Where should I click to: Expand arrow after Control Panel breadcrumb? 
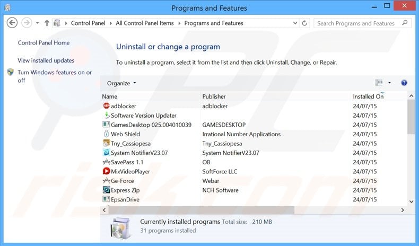coord(111,23)
